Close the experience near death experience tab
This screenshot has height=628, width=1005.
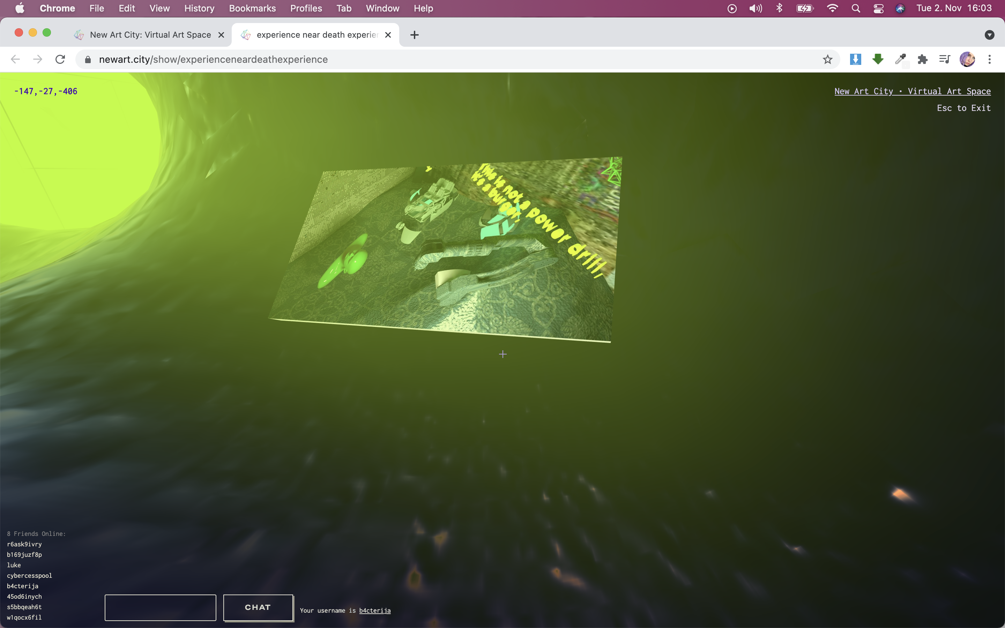[388, 35]
